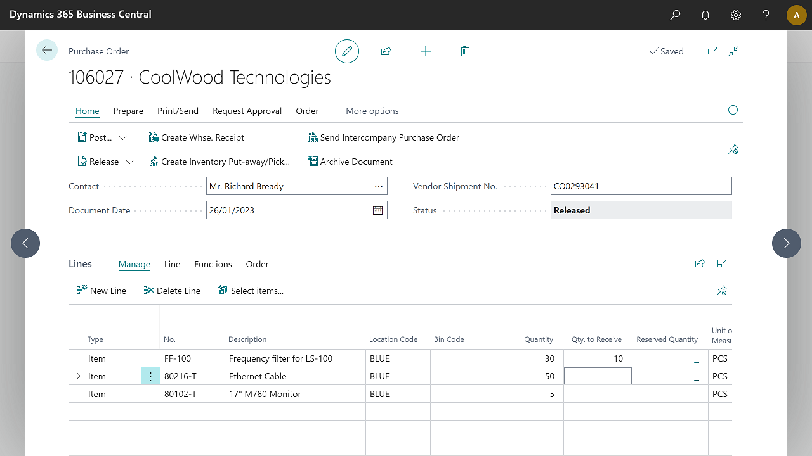
Task: Open the notifications bell
Action: (705, 15)
